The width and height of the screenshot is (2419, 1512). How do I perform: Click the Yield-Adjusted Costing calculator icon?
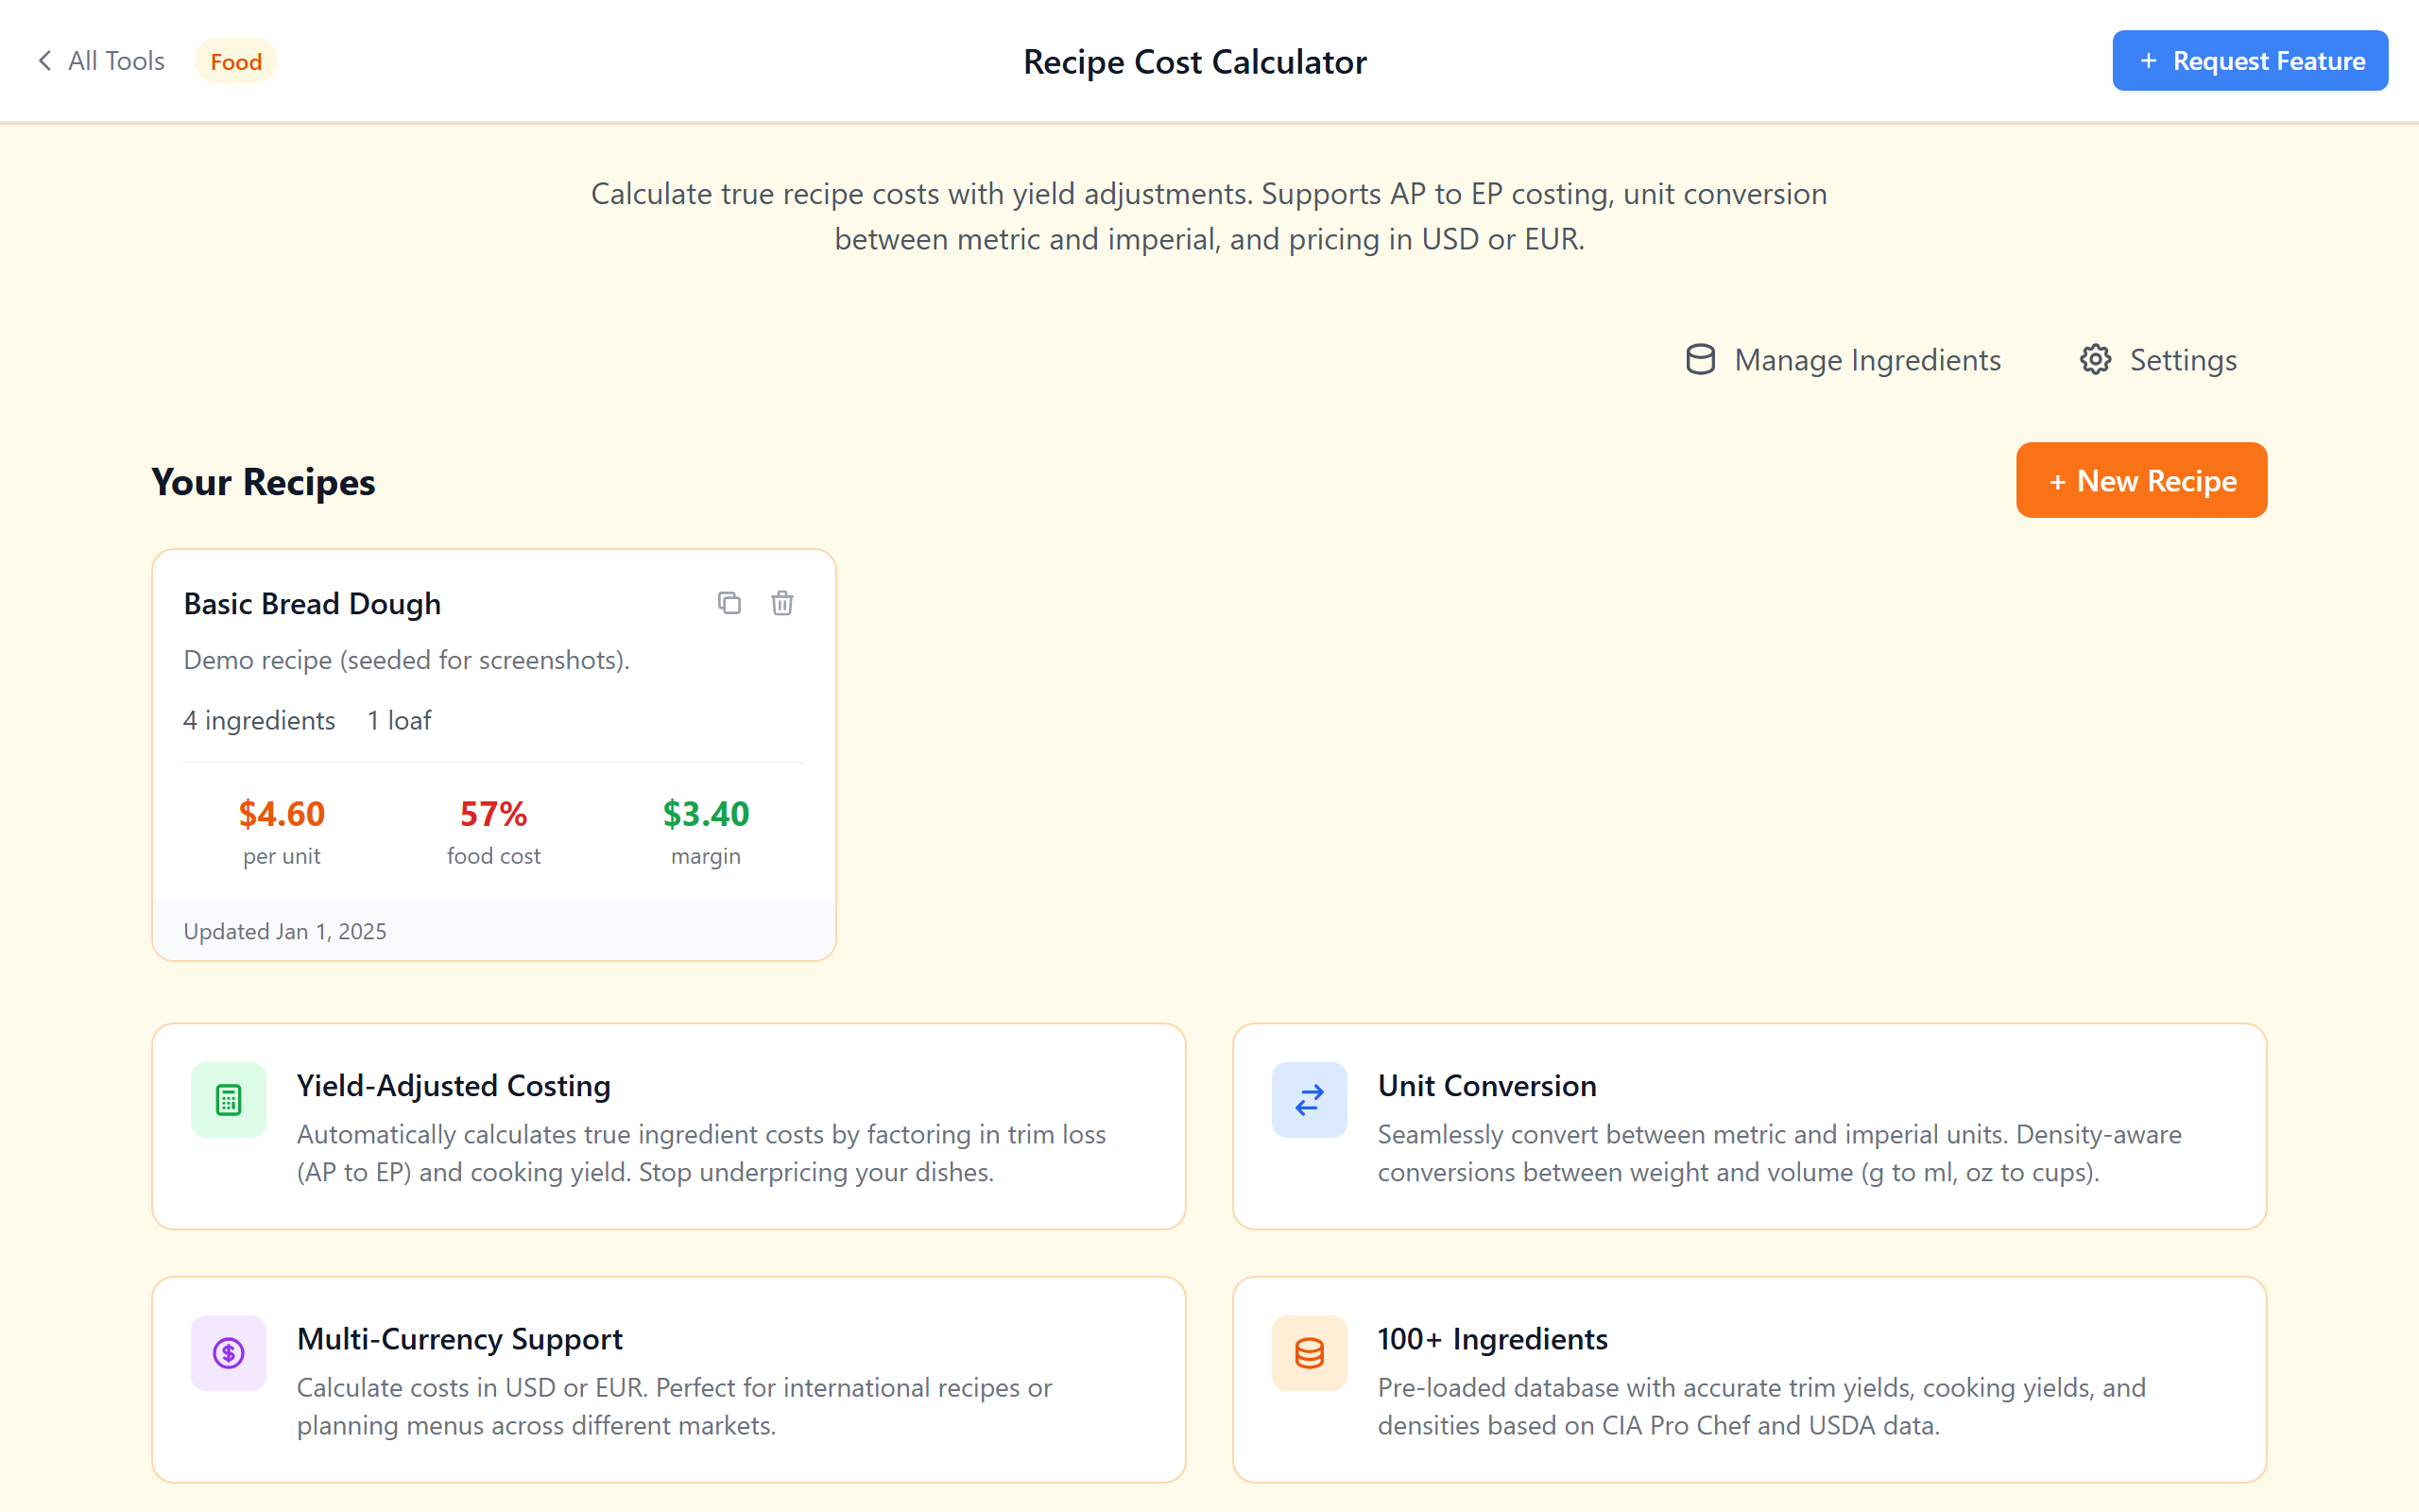point(228,1099)
